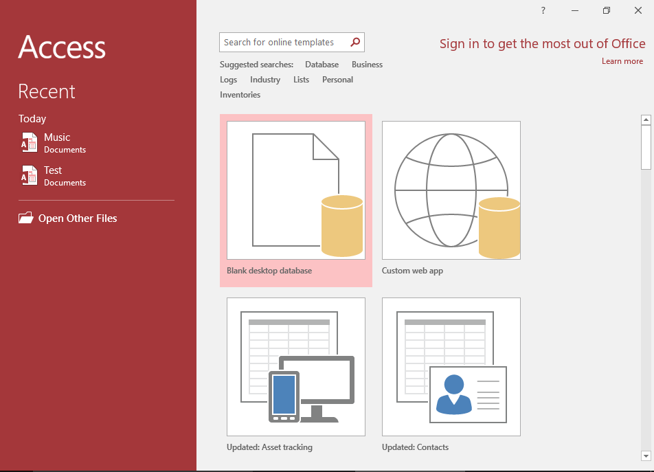
Task: Open Help via the question mark icon
Action: coord(543,10)
